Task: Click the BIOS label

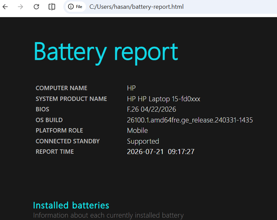Action: (x=42, y=109)
